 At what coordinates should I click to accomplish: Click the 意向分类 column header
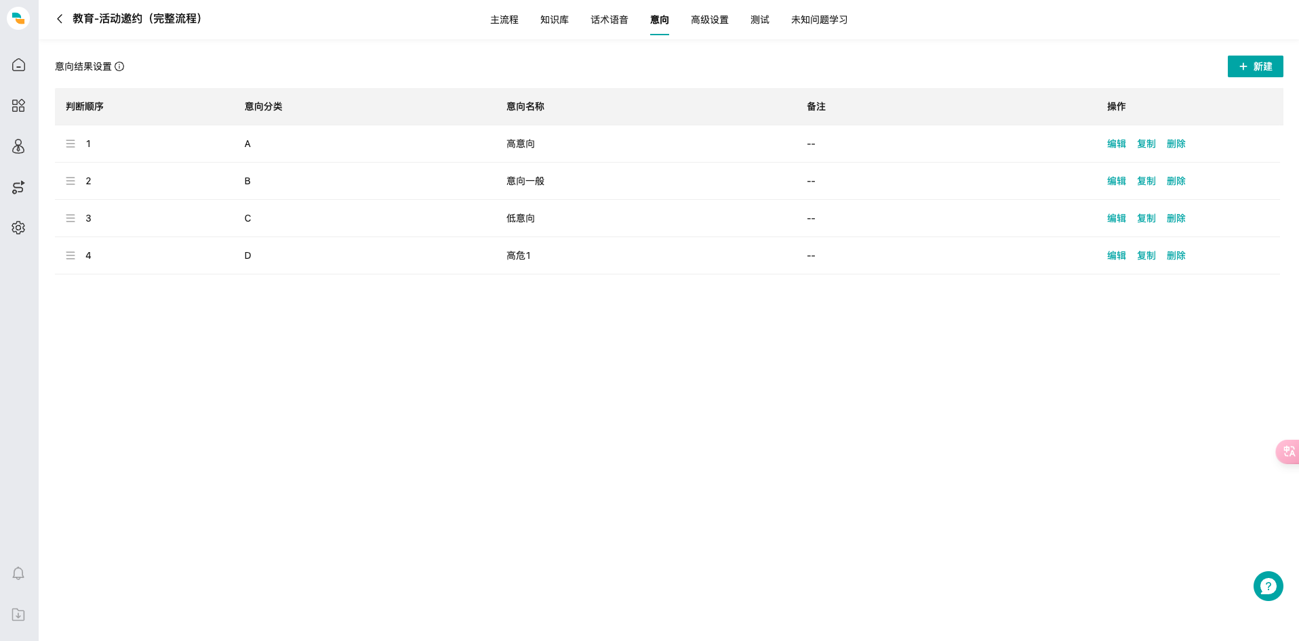(x=264, y=106)
